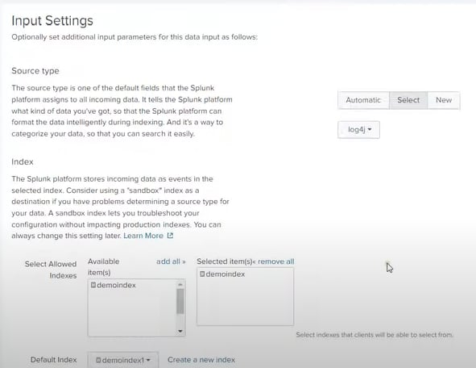Screen dimensions: 476x368
Task: Select Automatic source type option
Action: (x=363, y=100)
